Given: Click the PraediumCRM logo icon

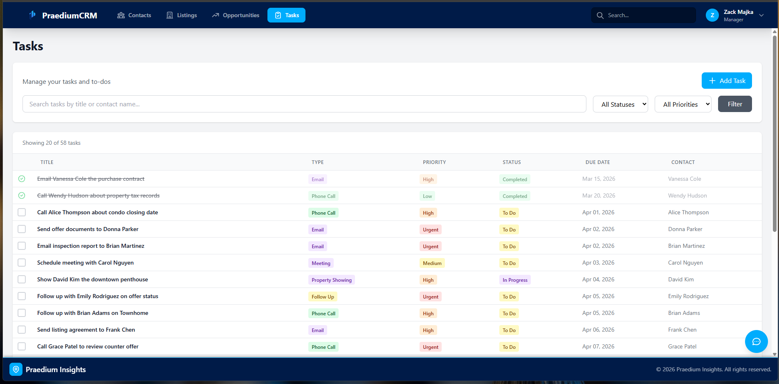Looking at the screenshot, I should click(32, 15).
